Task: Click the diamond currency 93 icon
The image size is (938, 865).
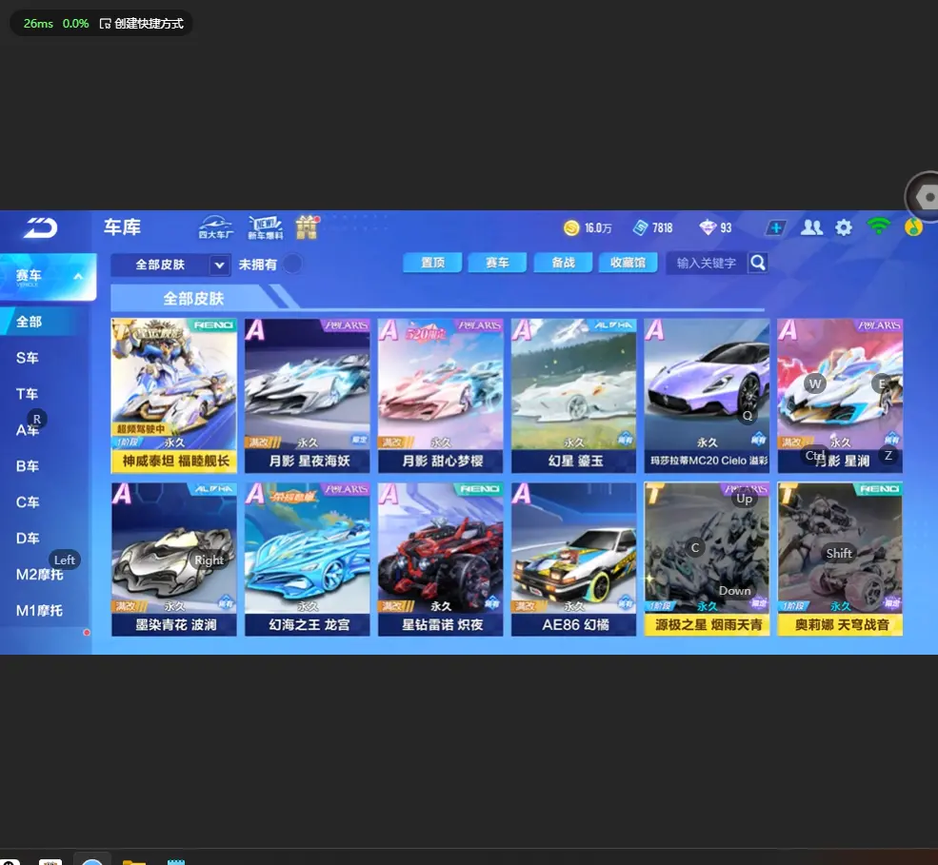Action: 708,227
